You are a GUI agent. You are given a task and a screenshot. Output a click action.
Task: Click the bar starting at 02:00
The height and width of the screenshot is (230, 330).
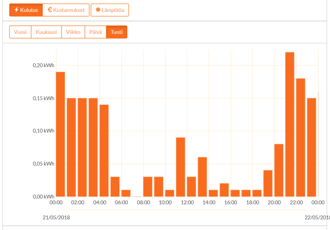82,147
